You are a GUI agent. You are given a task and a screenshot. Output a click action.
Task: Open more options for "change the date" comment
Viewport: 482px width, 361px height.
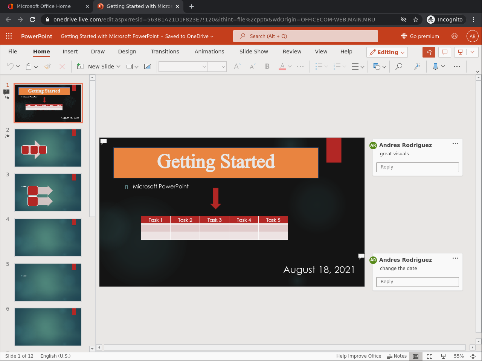pyautogui.click(x=455, y=258)
